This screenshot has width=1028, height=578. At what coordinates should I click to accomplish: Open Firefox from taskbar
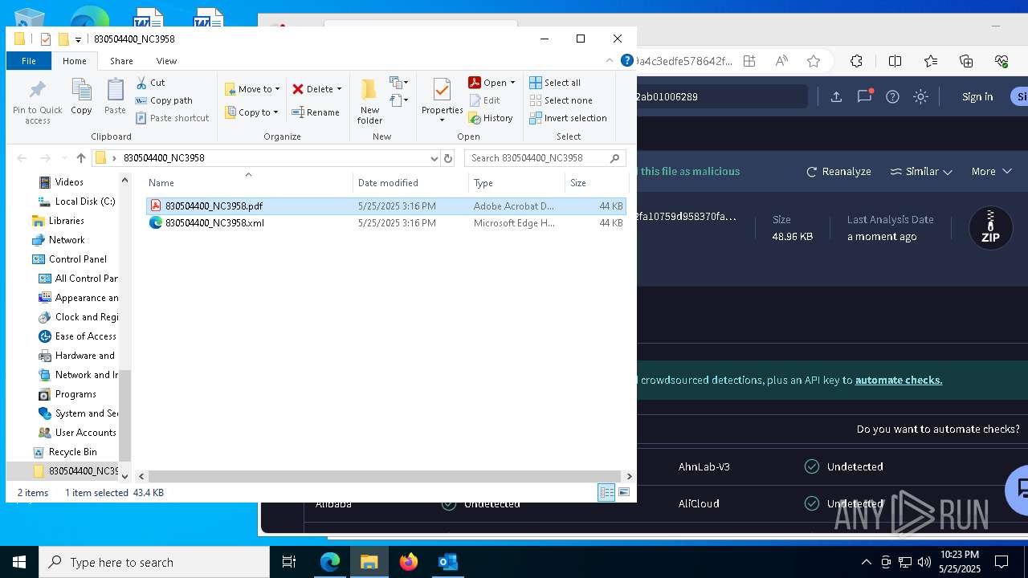409,562
